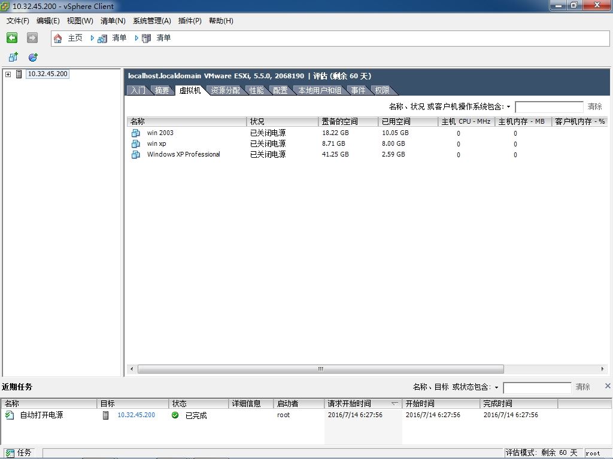Screen dimensions: 613x459
Task: Toggle sort on 请求开始时间 column arrow
Action: click(x=394, y=403)
